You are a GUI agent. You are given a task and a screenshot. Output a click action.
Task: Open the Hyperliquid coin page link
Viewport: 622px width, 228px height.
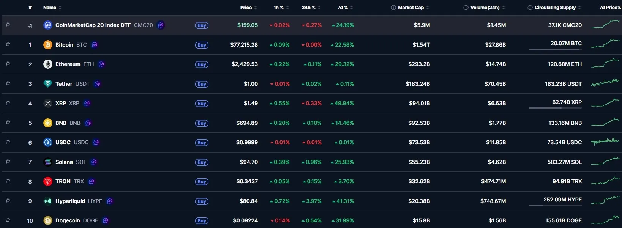(79, 201)
